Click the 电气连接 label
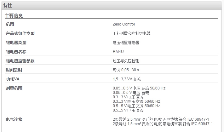This screenshot has width=224, height=132. pyautogui.click(x=14, y=119)
